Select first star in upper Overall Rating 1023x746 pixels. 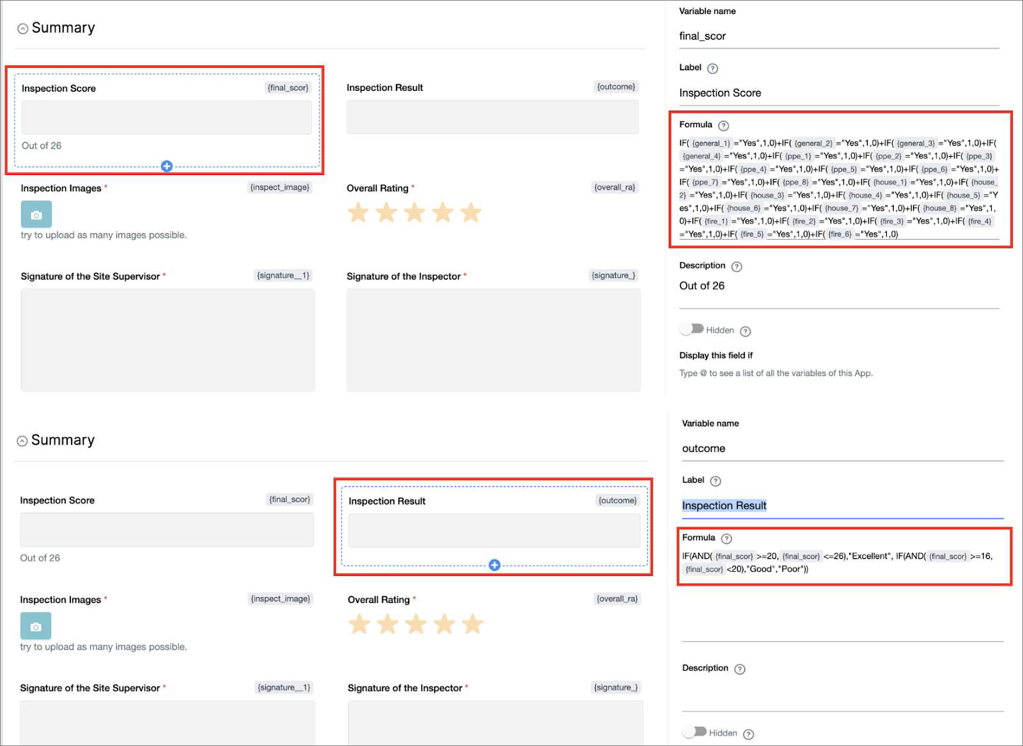(358, 212)
